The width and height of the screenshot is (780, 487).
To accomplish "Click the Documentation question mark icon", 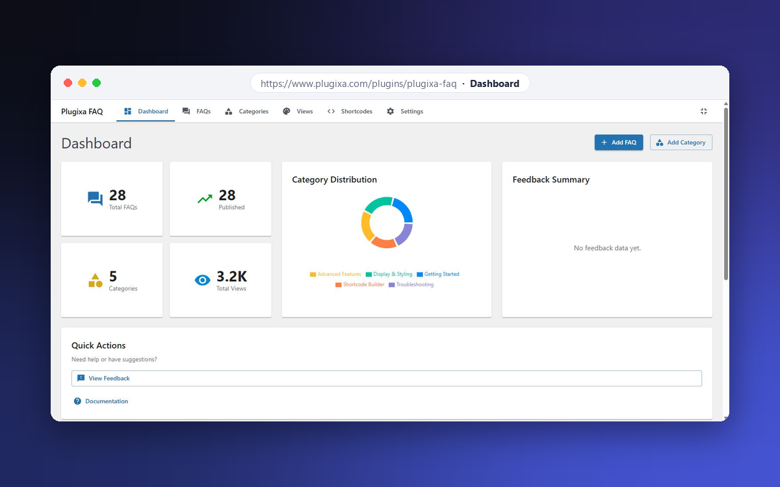I will (77, 401).
